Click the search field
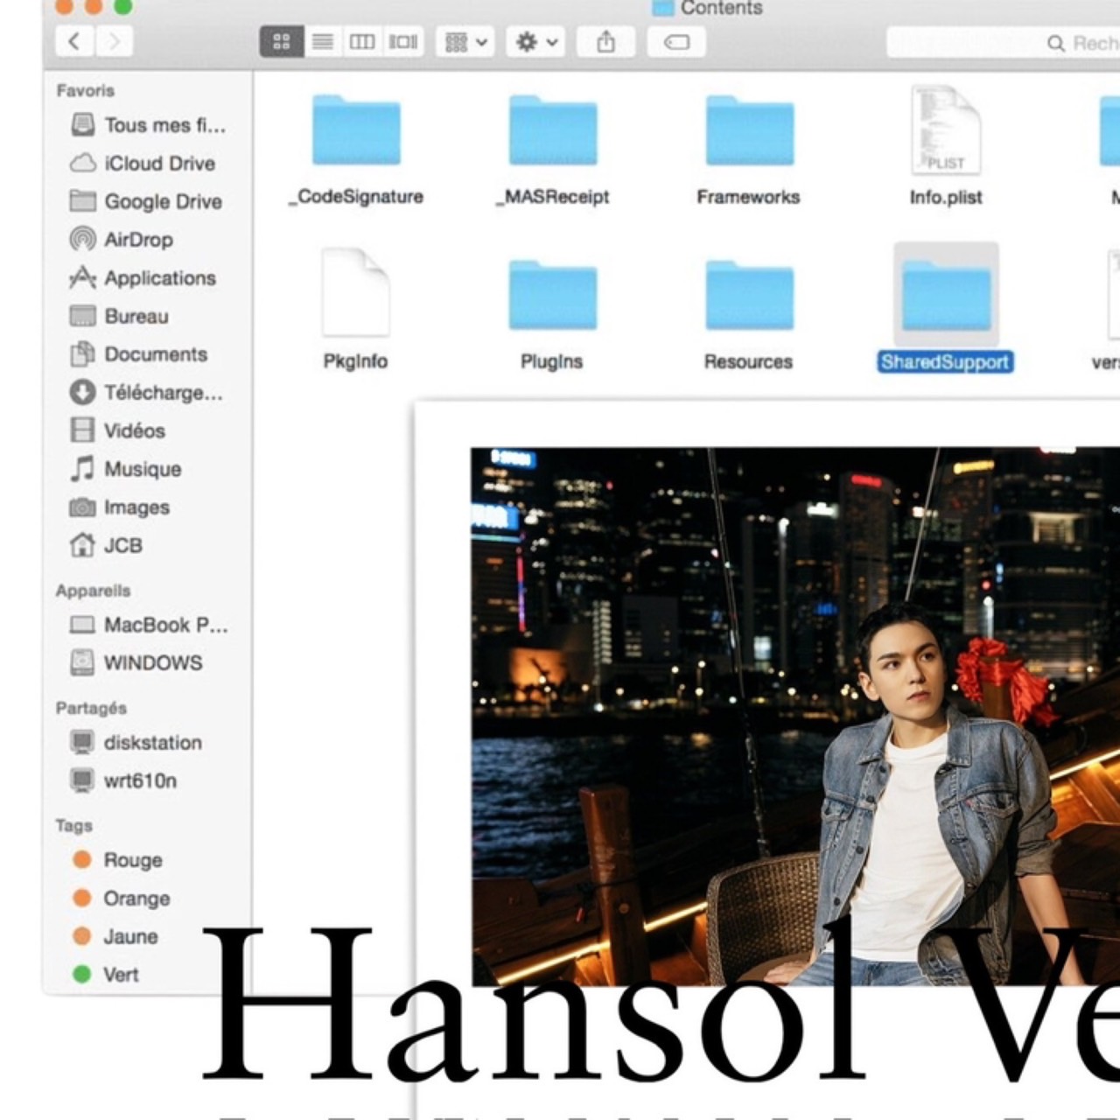Screen dimensions: 1120x1120 coord(997,42)
